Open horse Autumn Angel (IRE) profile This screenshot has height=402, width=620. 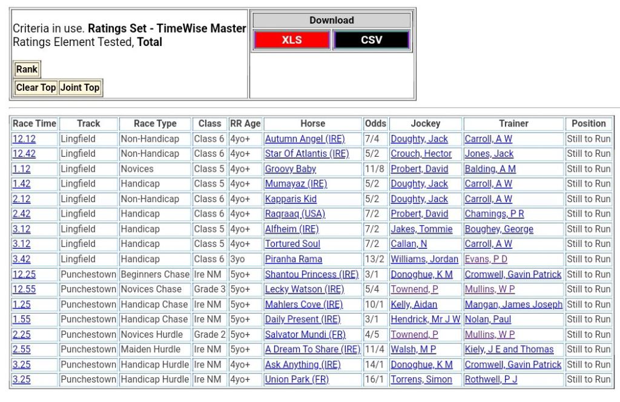tap(305, 139)
